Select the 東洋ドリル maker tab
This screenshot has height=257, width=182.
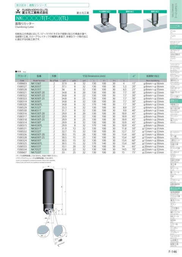click(x=176, y=200)
